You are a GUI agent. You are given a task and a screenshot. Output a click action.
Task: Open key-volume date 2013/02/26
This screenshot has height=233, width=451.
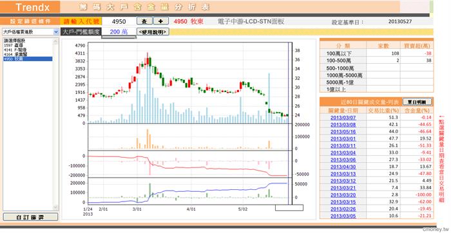[x=343, y=209]
